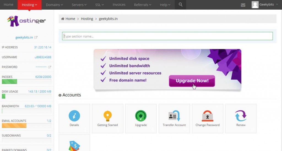Expand the Referrals dropdown menu
The width and height of the screenshot is (282, 151).
tap(143, 5)
